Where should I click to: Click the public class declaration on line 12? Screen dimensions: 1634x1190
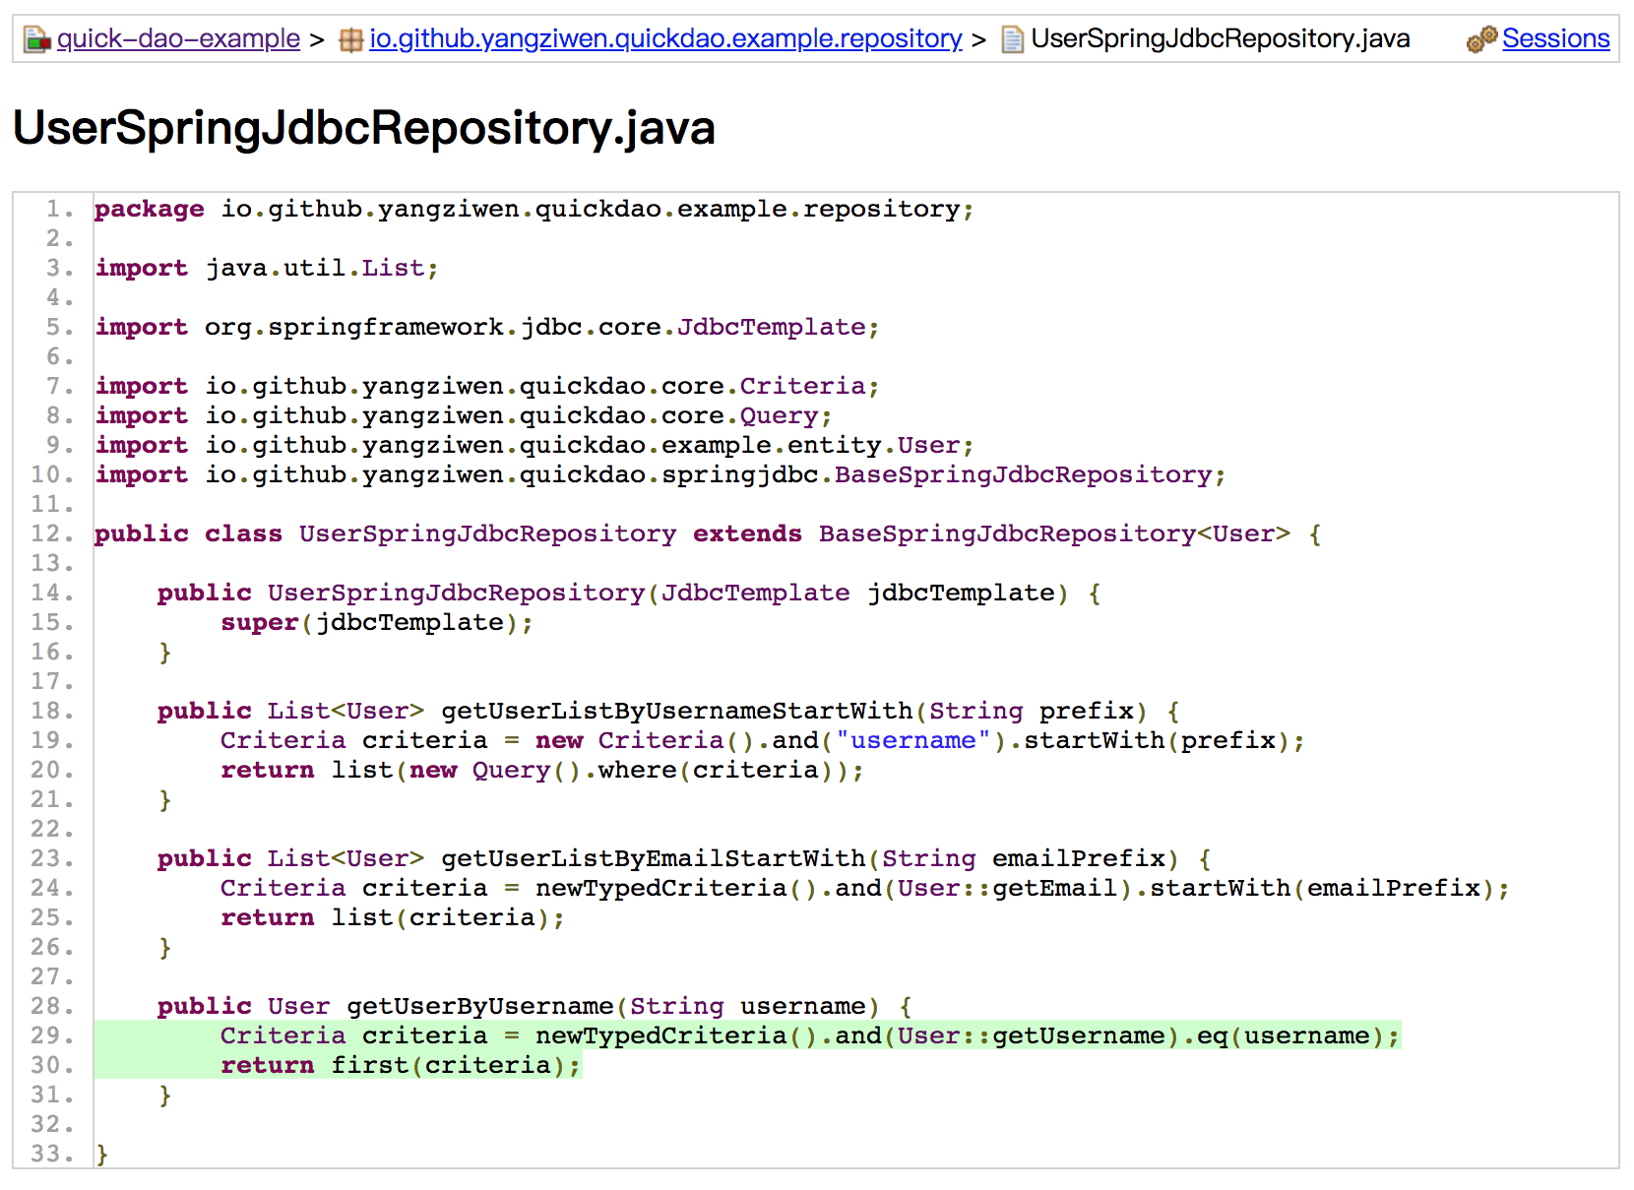point(708,534)
